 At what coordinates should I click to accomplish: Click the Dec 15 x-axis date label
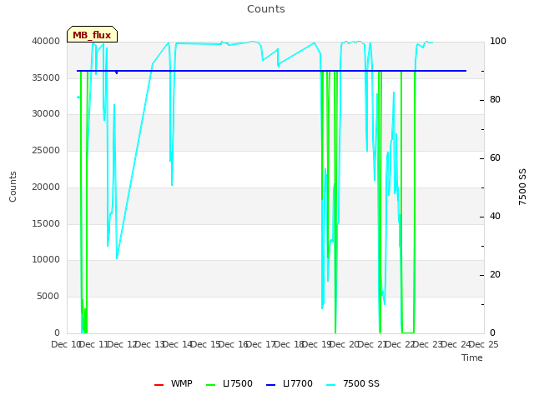click(204, 344)
